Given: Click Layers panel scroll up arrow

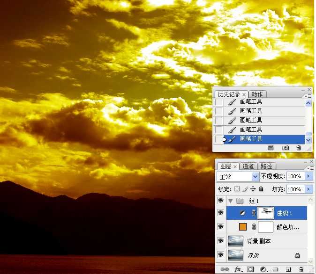Looking at the screenshot, I should [x=310, y=200].
